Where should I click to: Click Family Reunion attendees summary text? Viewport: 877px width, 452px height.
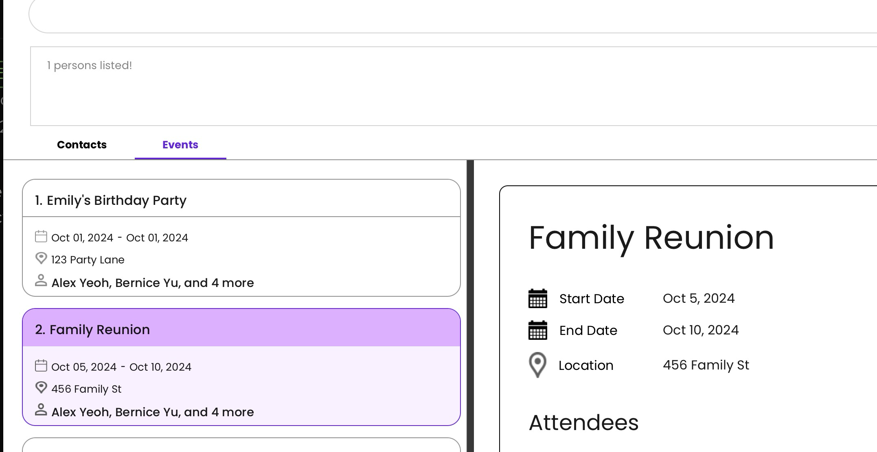tap(153, 412)
